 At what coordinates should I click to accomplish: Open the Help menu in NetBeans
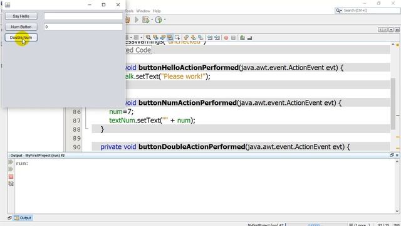pos(157,11)
